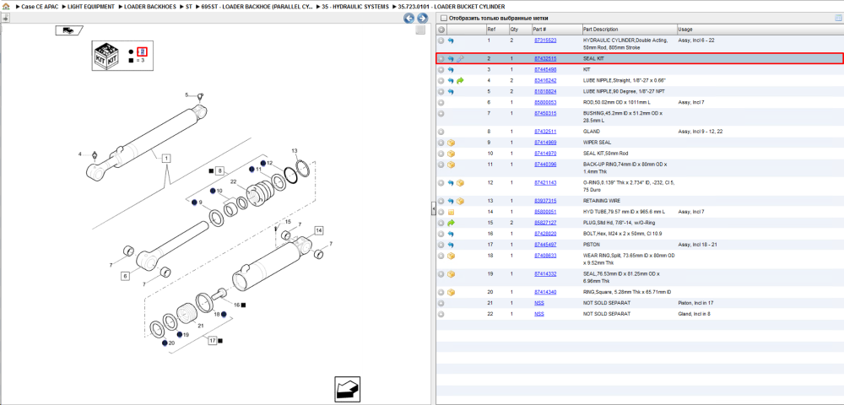Image resolution: width=844 pixels, height=405 pixels.
Task: Toggle 'Отобразить только выбранные метки' checkbox
Action: pyautogui.click(x=444, y=19)
